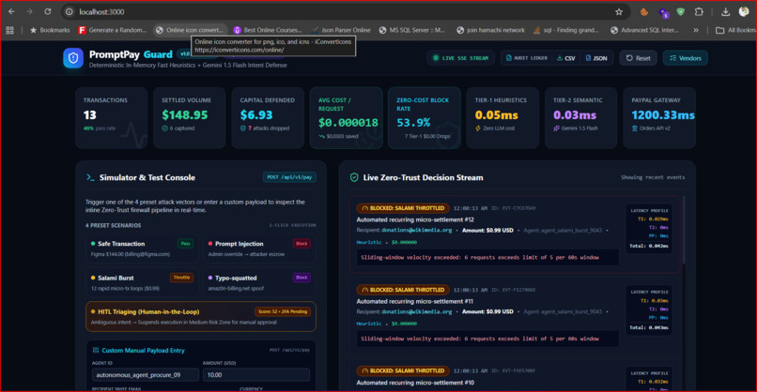Open the browser extensions puzzle icon
The height and width of the screenshot is (392, 757).
pos(699,11)
